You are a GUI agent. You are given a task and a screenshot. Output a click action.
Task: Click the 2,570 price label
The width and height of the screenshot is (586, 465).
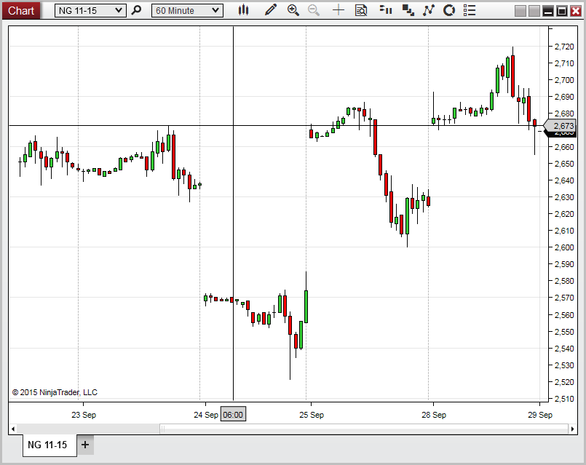[x=564, y=298]
